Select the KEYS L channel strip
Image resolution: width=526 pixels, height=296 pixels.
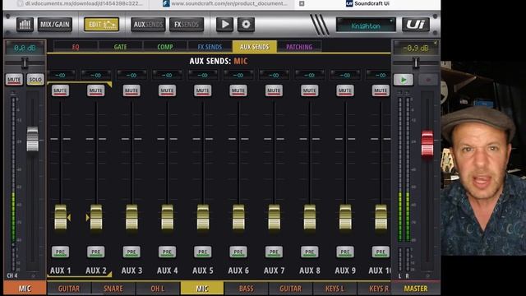pyautogui.click(x=335, y=289)
